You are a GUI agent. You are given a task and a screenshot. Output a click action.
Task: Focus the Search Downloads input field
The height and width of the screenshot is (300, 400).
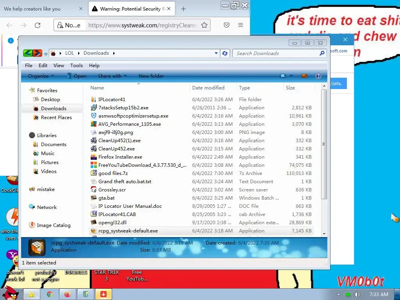click(277, 53)
